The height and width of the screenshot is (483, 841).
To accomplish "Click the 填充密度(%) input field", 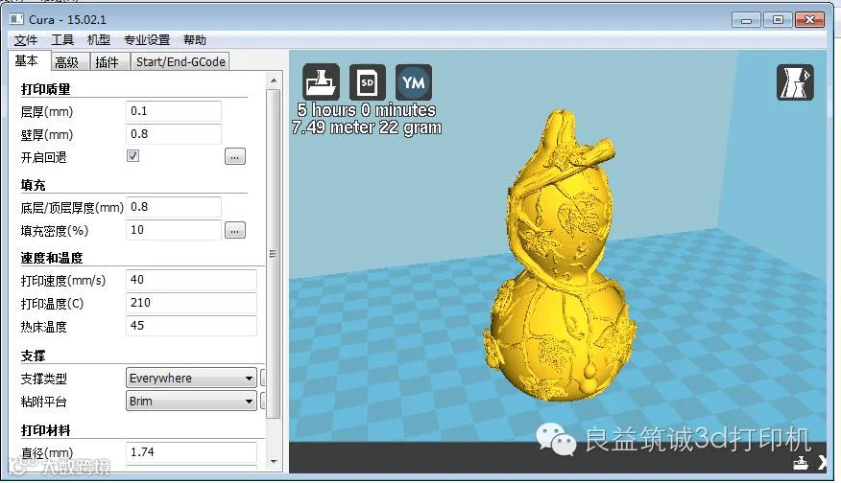I will (173, 230).
